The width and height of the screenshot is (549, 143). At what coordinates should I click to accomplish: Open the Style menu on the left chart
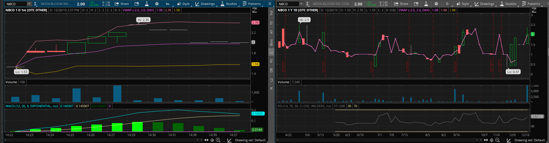point(183,4)
